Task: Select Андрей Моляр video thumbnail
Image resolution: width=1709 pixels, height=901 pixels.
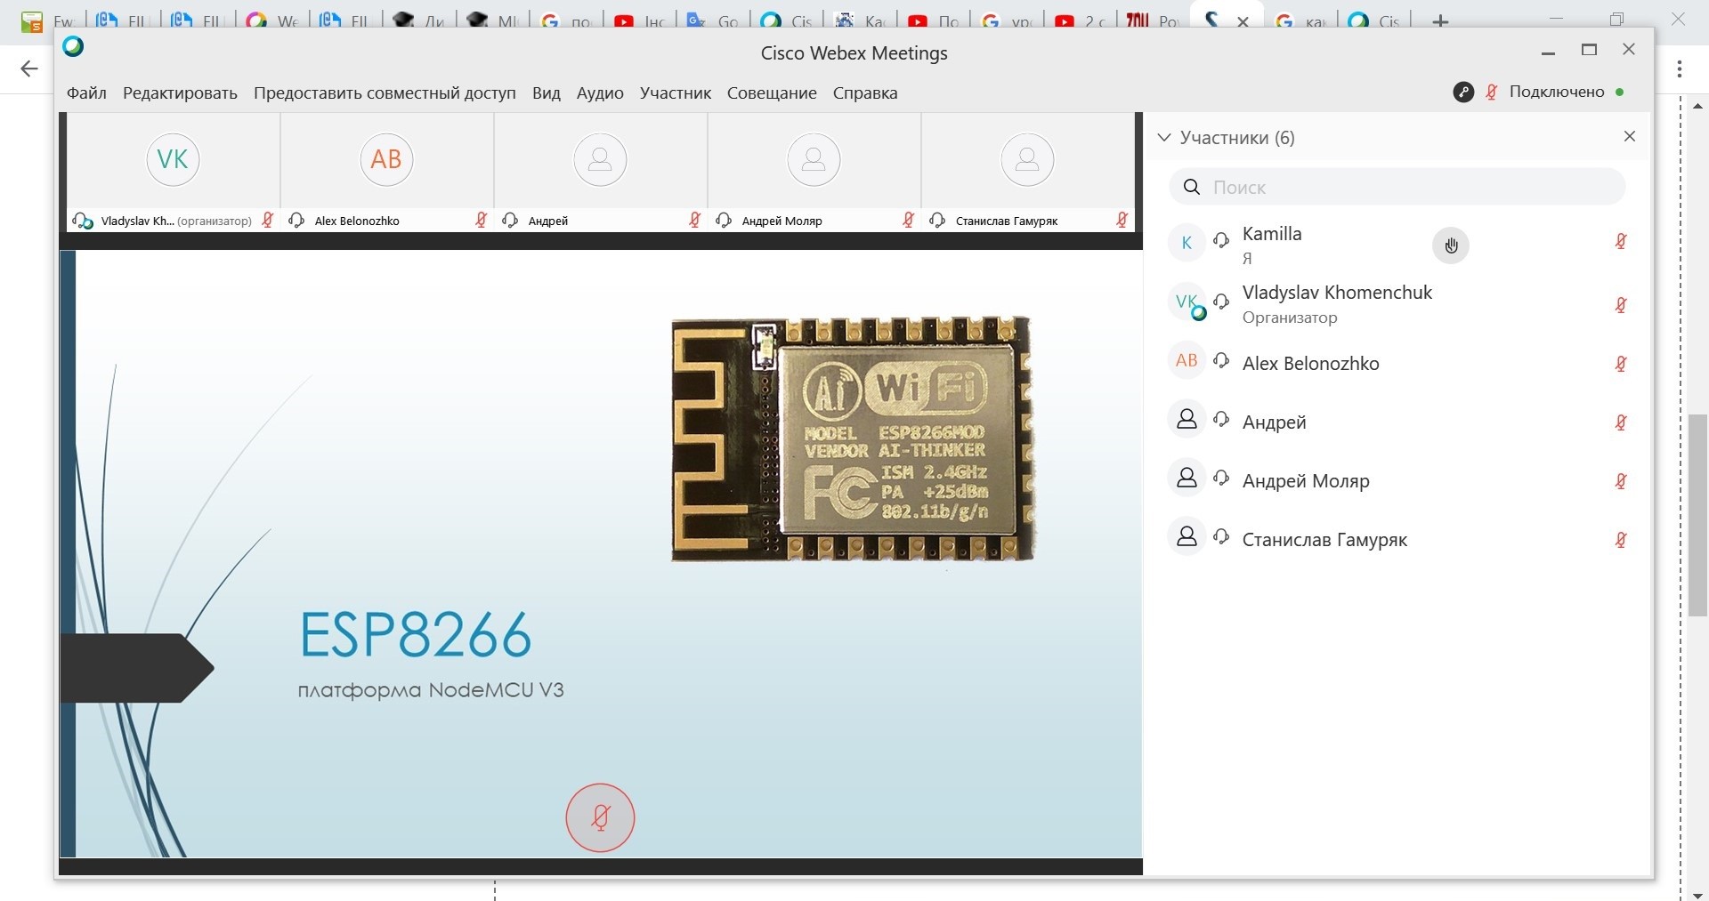Action: [814, 173]
